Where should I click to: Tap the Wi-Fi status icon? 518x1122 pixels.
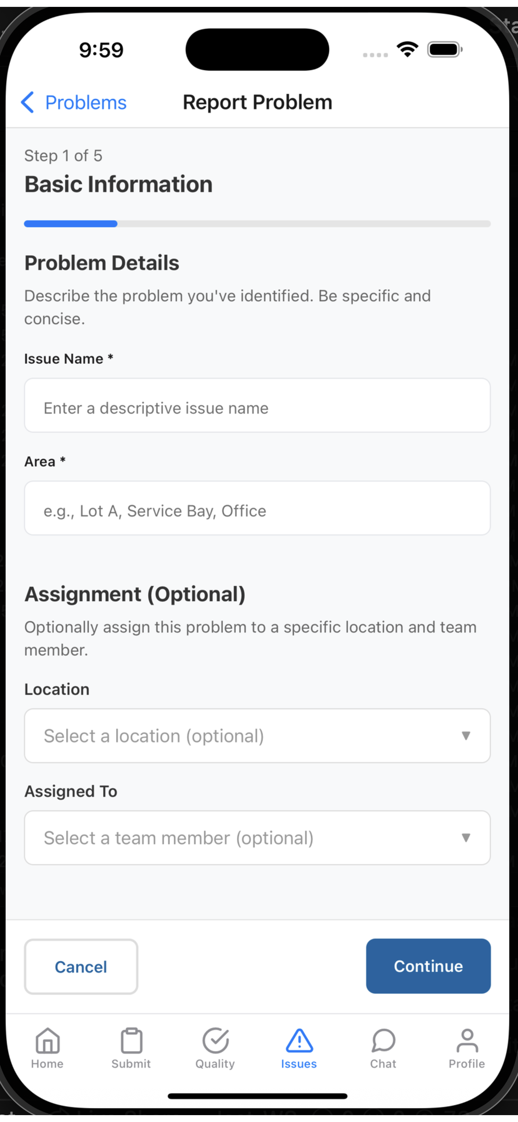point(407,49)
